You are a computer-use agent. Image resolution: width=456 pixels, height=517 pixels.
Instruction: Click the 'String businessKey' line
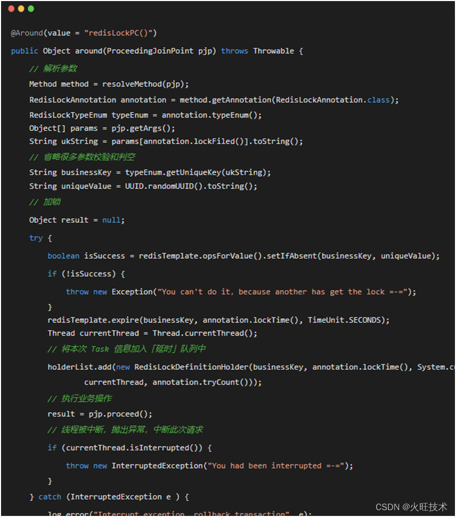[x=150, y=172]
